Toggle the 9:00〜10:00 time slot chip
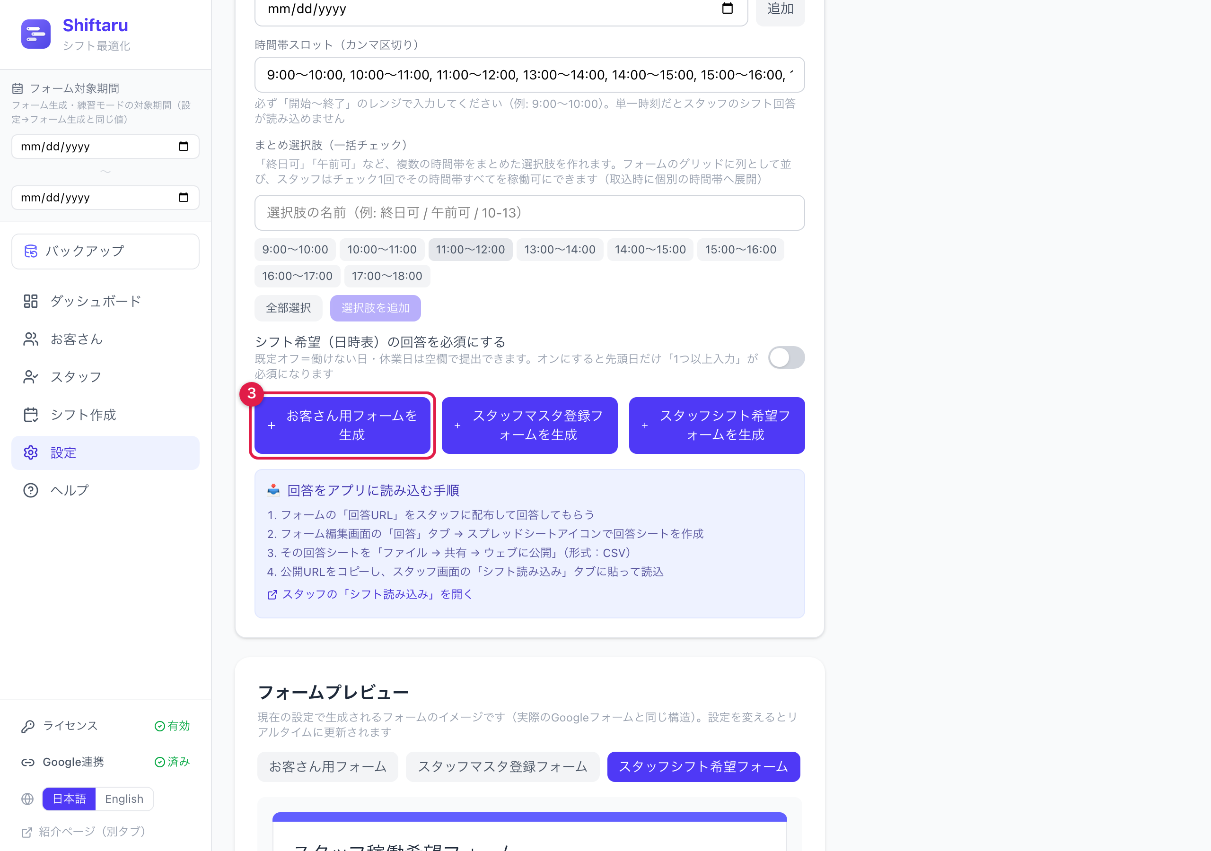This screenshot has height=851, width=1211. pyautogui.click(x=295, y=250)
